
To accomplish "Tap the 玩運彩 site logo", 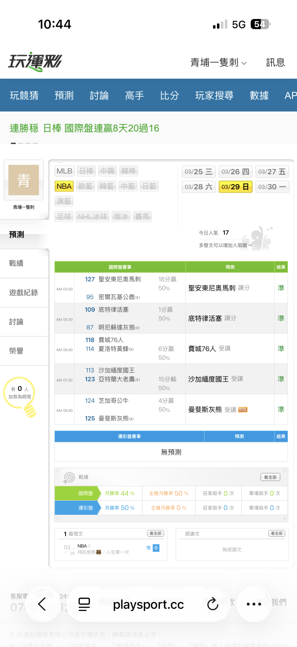I will coord(35,61).
